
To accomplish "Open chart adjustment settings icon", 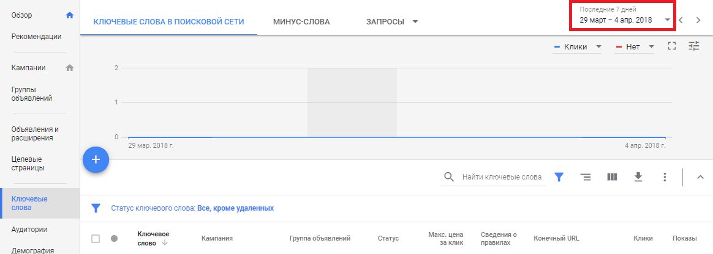I will pos(694,46).
